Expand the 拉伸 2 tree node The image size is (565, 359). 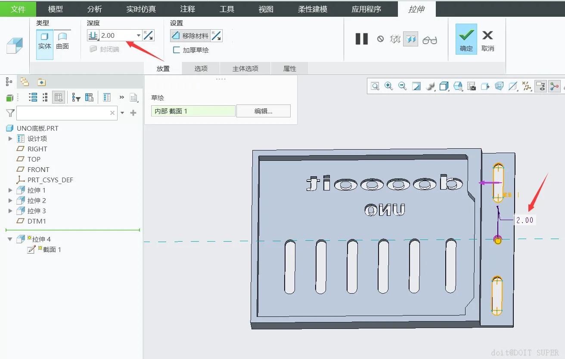(11, 200)
